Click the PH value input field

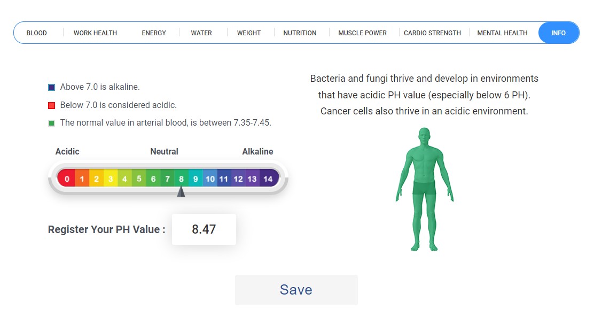[x=204, y=229]
